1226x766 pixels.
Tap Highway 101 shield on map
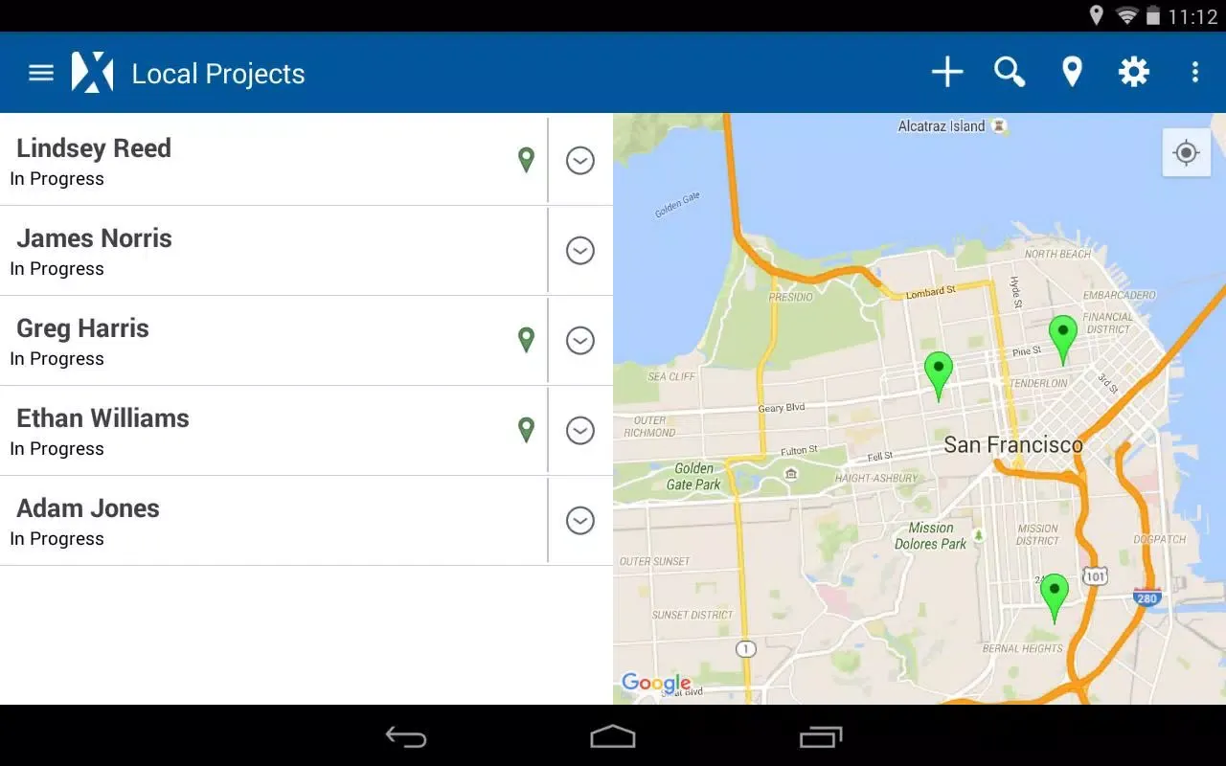pos(1096,575)
